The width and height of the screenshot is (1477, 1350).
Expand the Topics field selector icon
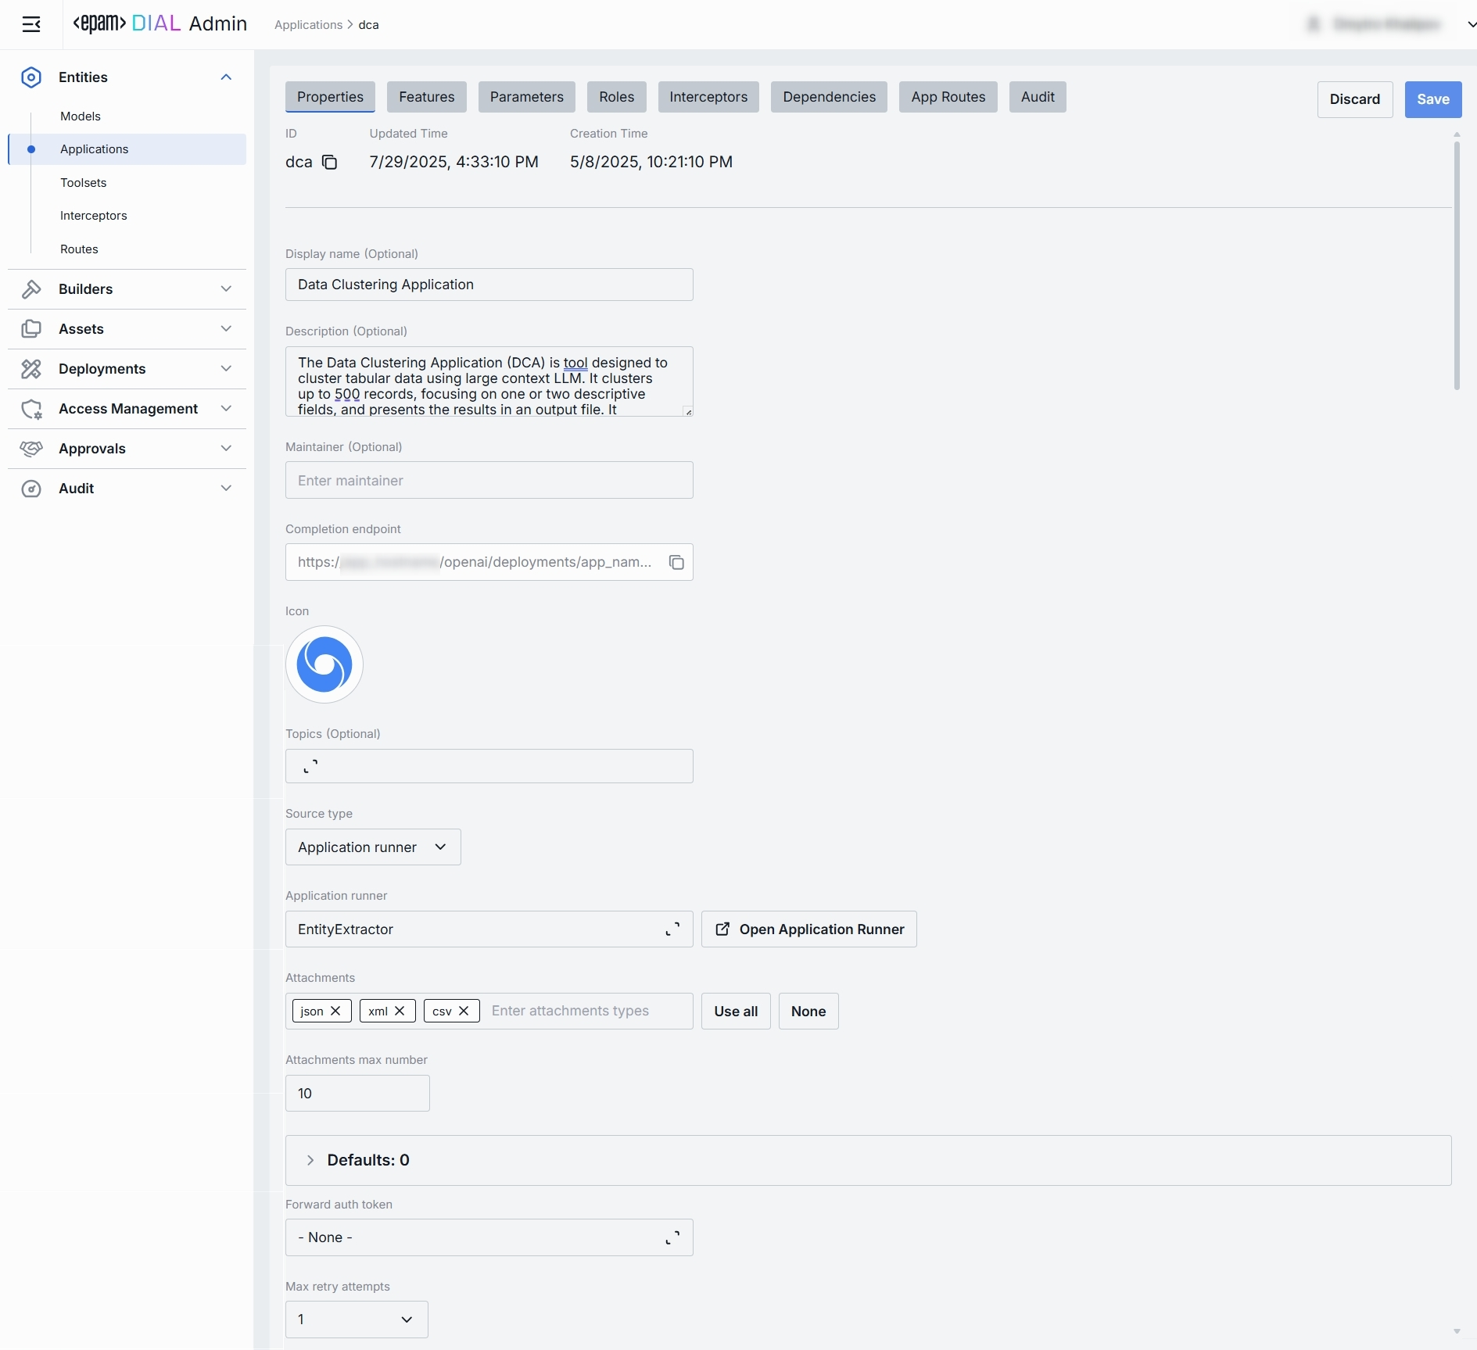[310, 766]
